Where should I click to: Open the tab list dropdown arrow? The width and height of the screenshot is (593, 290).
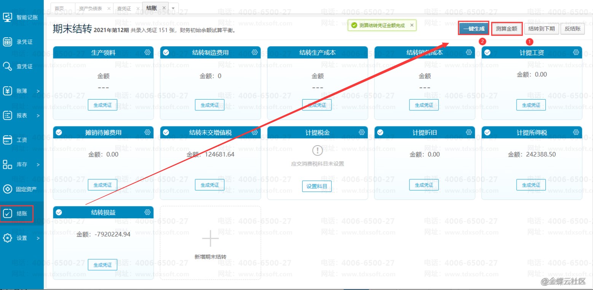click(x=173, y=8)
